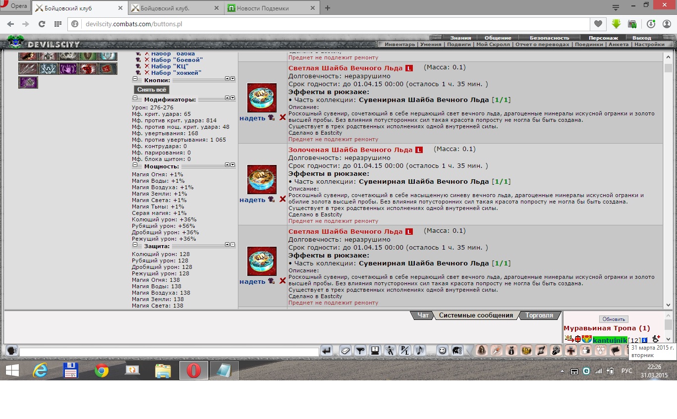Open File Explorer from the taskbar
This screenshot has height=419, width=677.
[x=163, y=370]
